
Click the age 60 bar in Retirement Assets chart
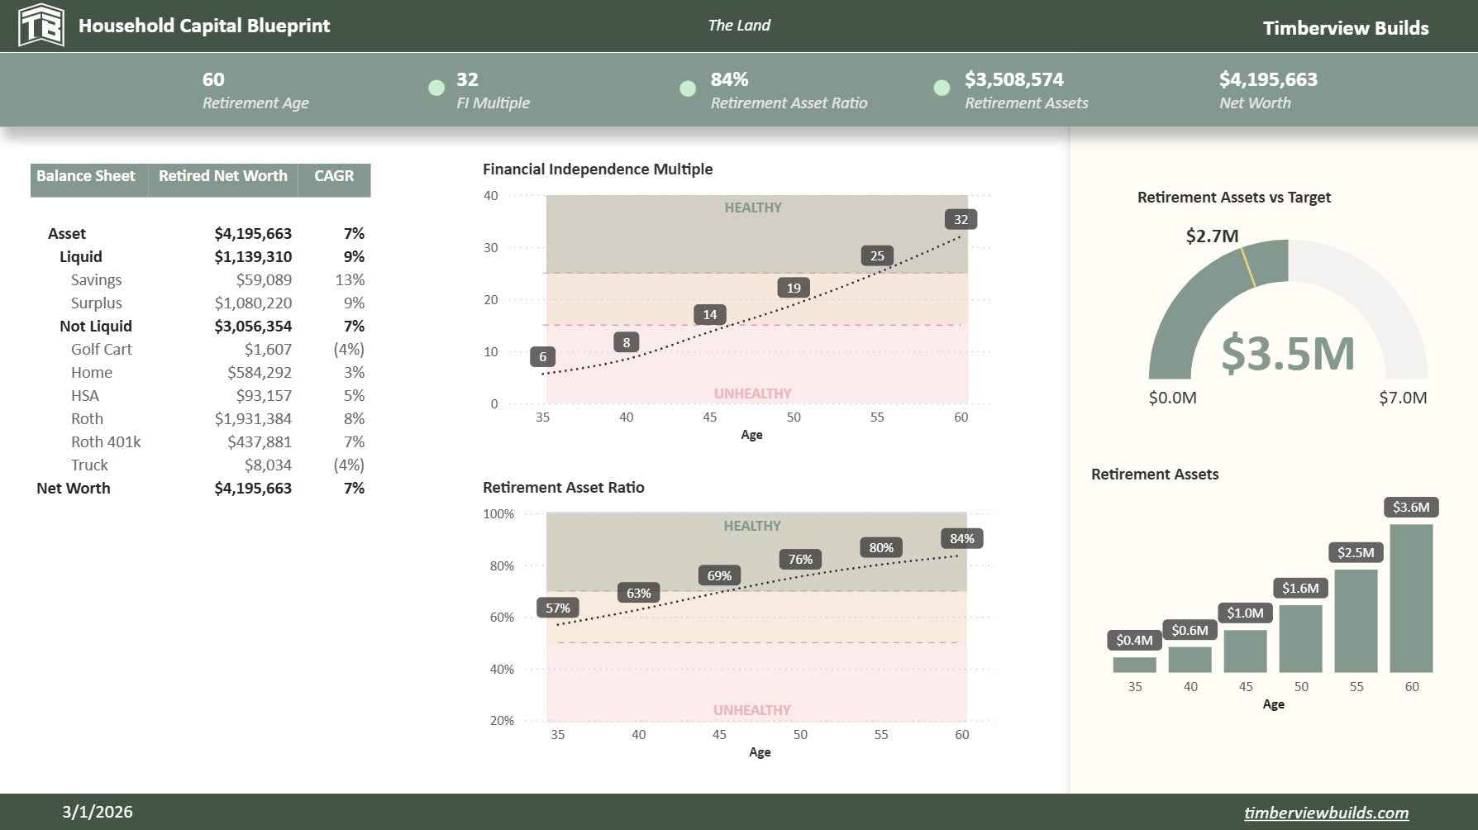(1411, 599)
